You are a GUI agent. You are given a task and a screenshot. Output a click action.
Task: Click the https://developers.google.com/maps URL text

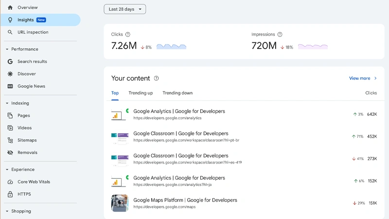(x=164, y=207)
